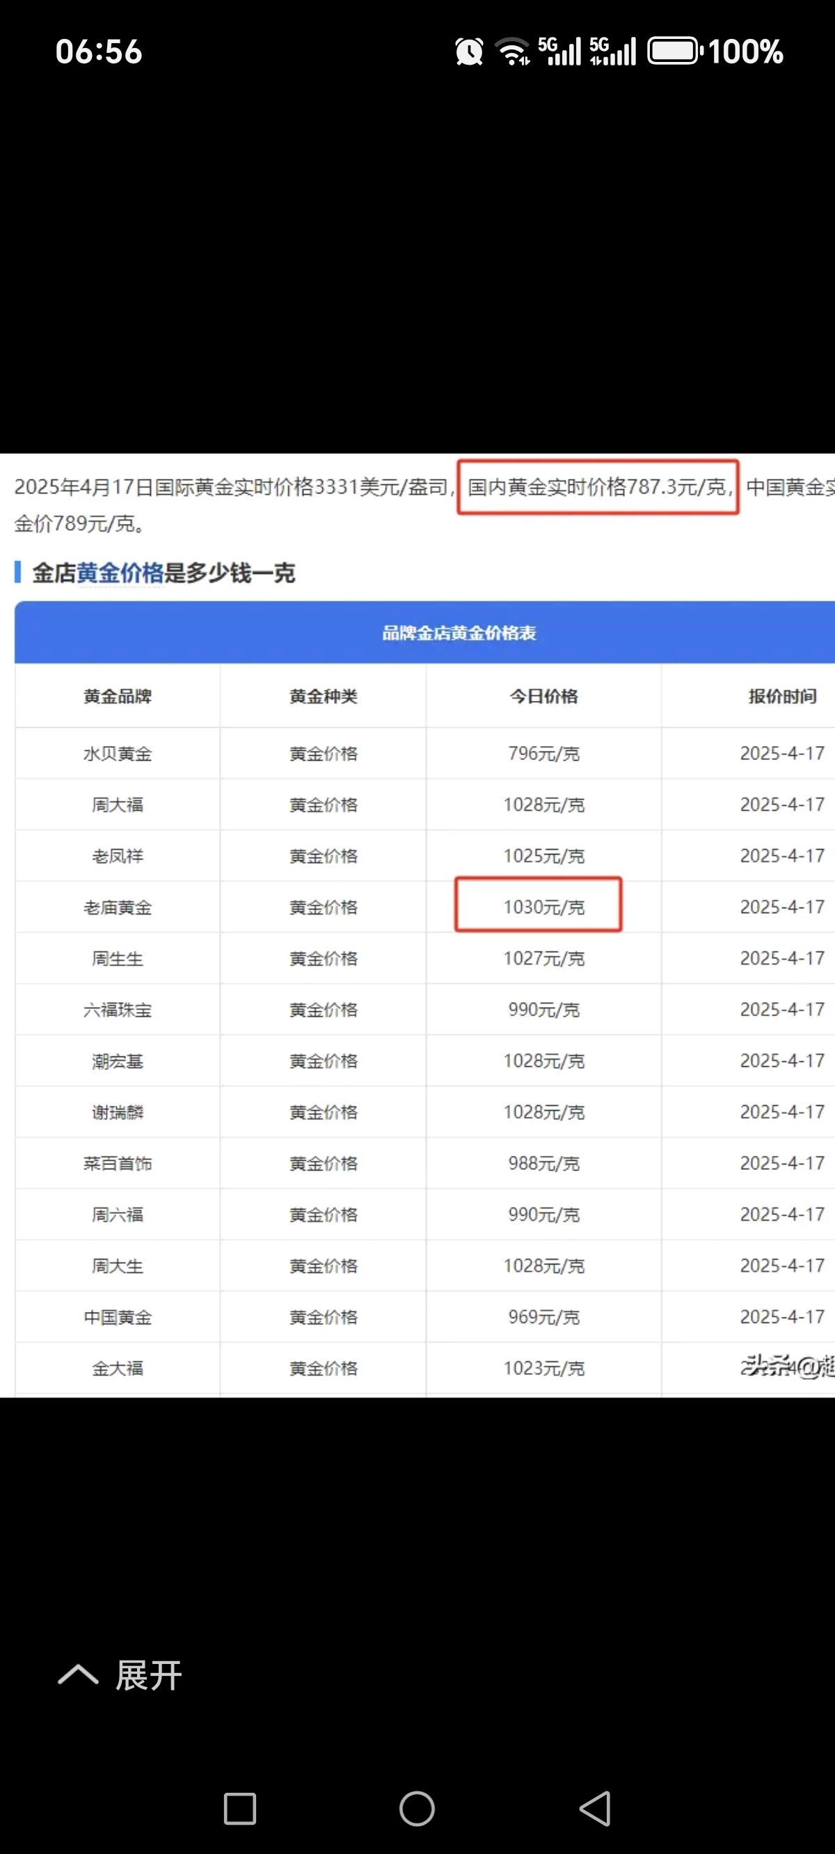Tap the 黄金价格 type cell in 周大福 row
Viewport: 835px width, 1854px height.
tap(323, 805)
